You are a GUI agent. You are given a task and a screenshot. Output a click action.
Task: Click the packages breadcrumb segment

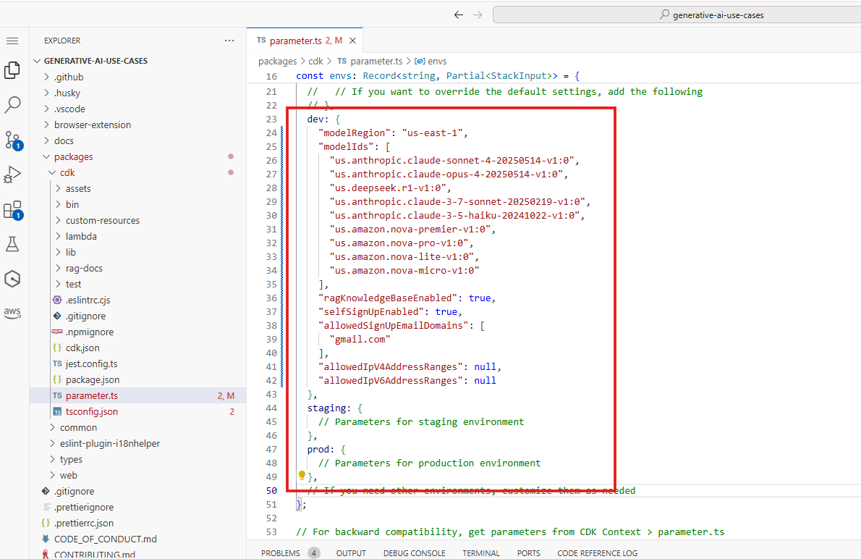[x=277, y=61]
